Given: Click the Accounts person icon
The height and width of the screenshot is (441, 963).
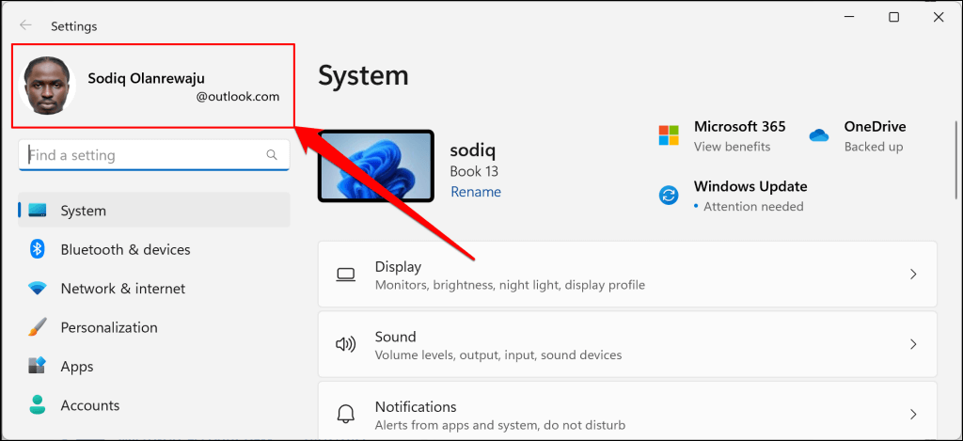Looking at the screenshot, I should point(38,405).
